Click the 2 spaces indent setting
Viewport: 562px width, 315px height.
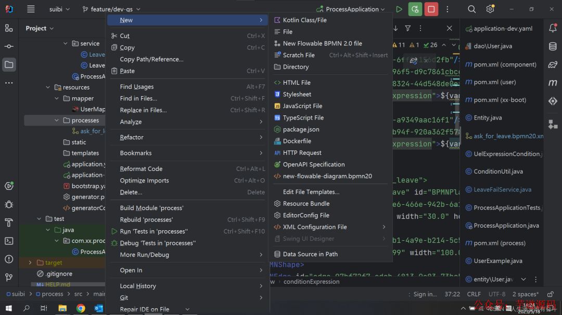click(x=526, y=294)
